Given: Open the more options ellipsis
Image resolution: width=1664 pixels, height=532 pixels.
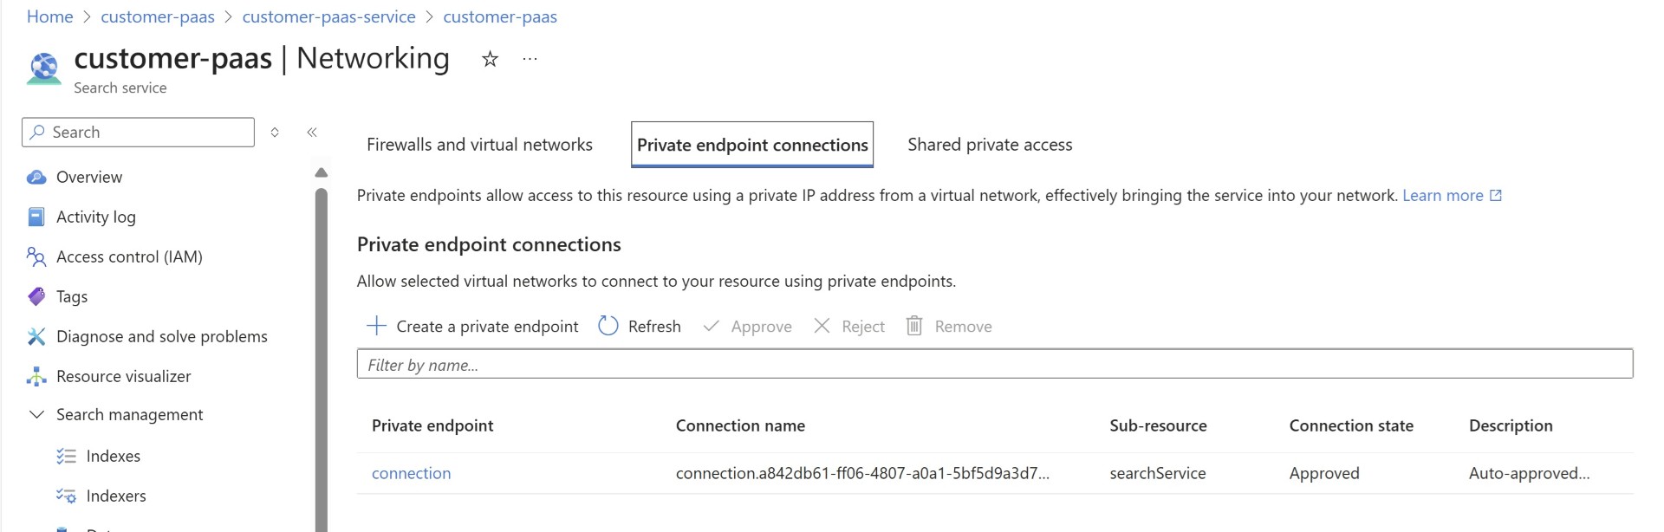Looking at the screenshot, I should 530,59.
